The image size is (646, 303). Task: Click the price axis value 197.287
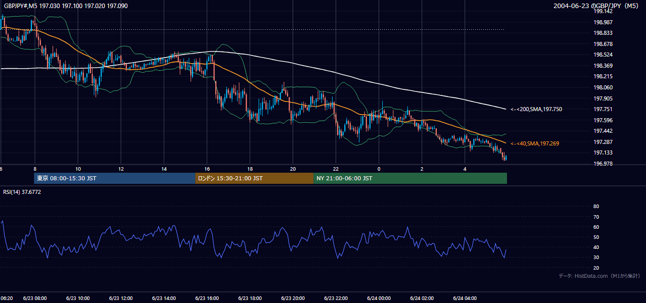tap(604, 142)
